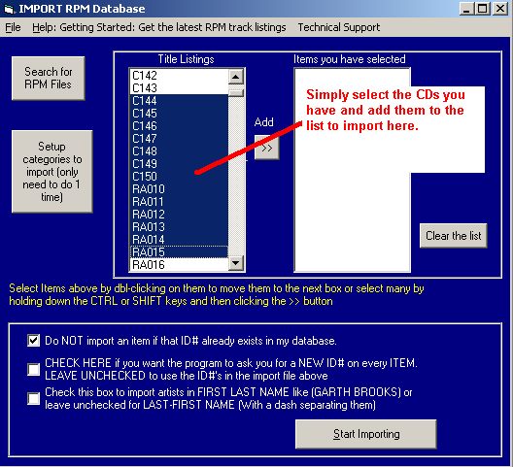Open the File menu
513x467 pixels.
tap(13, 27)
